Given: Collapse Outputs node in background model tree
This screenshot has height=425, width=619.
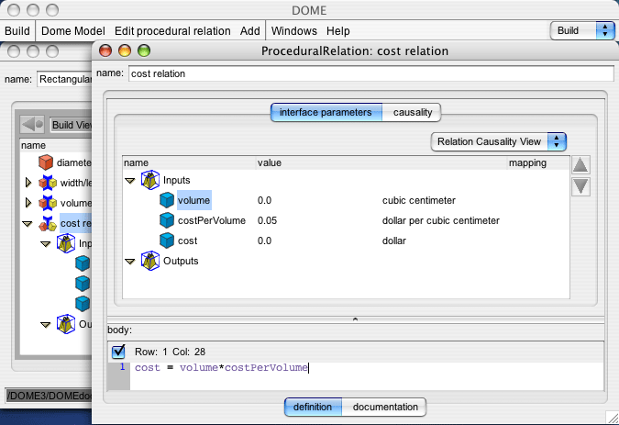Looking at the screenshot, I should click(46, 325).
